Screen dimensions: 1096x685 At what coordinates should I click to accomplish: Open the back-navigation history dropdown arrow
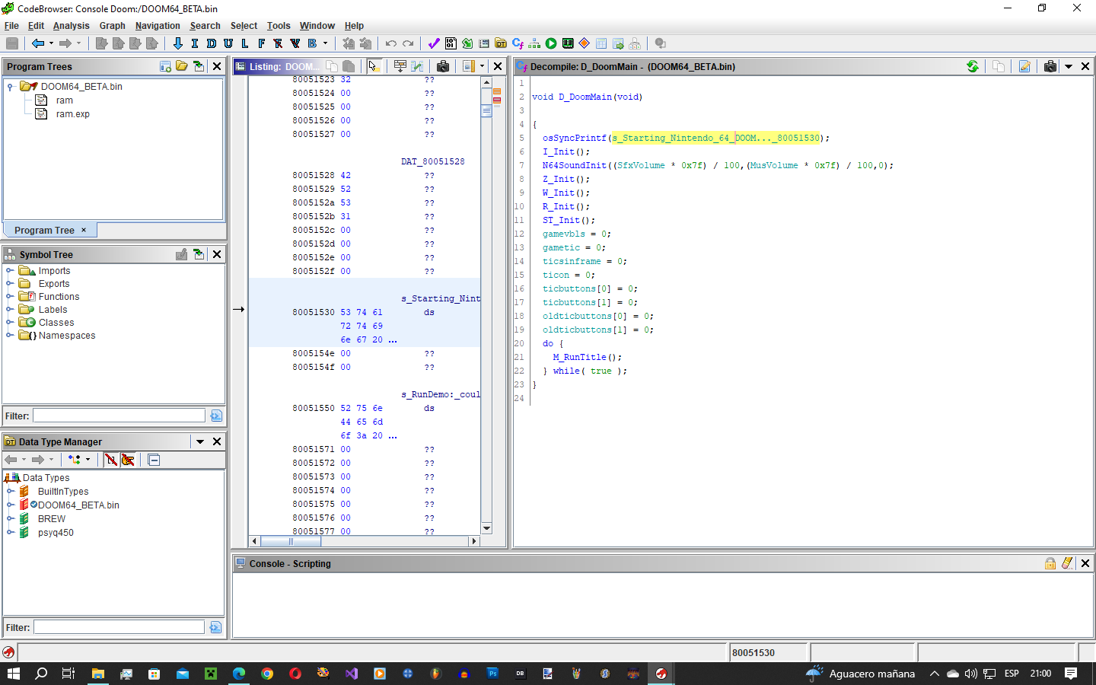click(x=51, y=43)
